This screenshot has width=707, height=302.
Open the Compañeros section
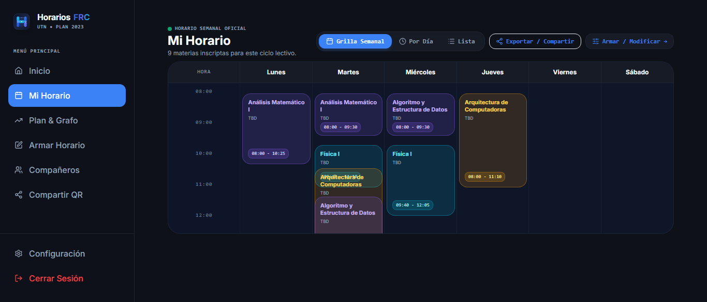pyautogui.click(x=67, y=170)
